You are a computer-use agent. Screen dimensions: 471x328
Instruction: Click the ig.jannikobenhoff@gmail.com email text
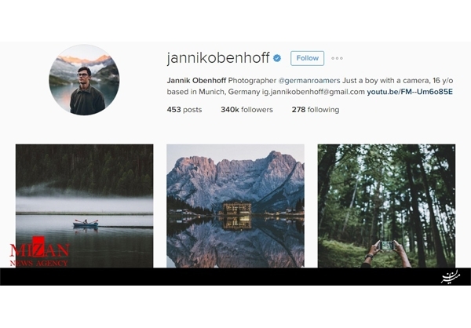point(313,92)
